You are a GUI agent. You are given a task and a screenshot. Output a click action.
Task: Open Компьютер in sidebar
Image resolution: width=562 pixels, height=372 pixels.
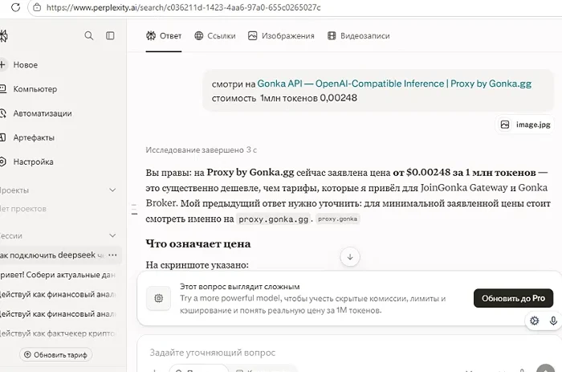(35, 89)
